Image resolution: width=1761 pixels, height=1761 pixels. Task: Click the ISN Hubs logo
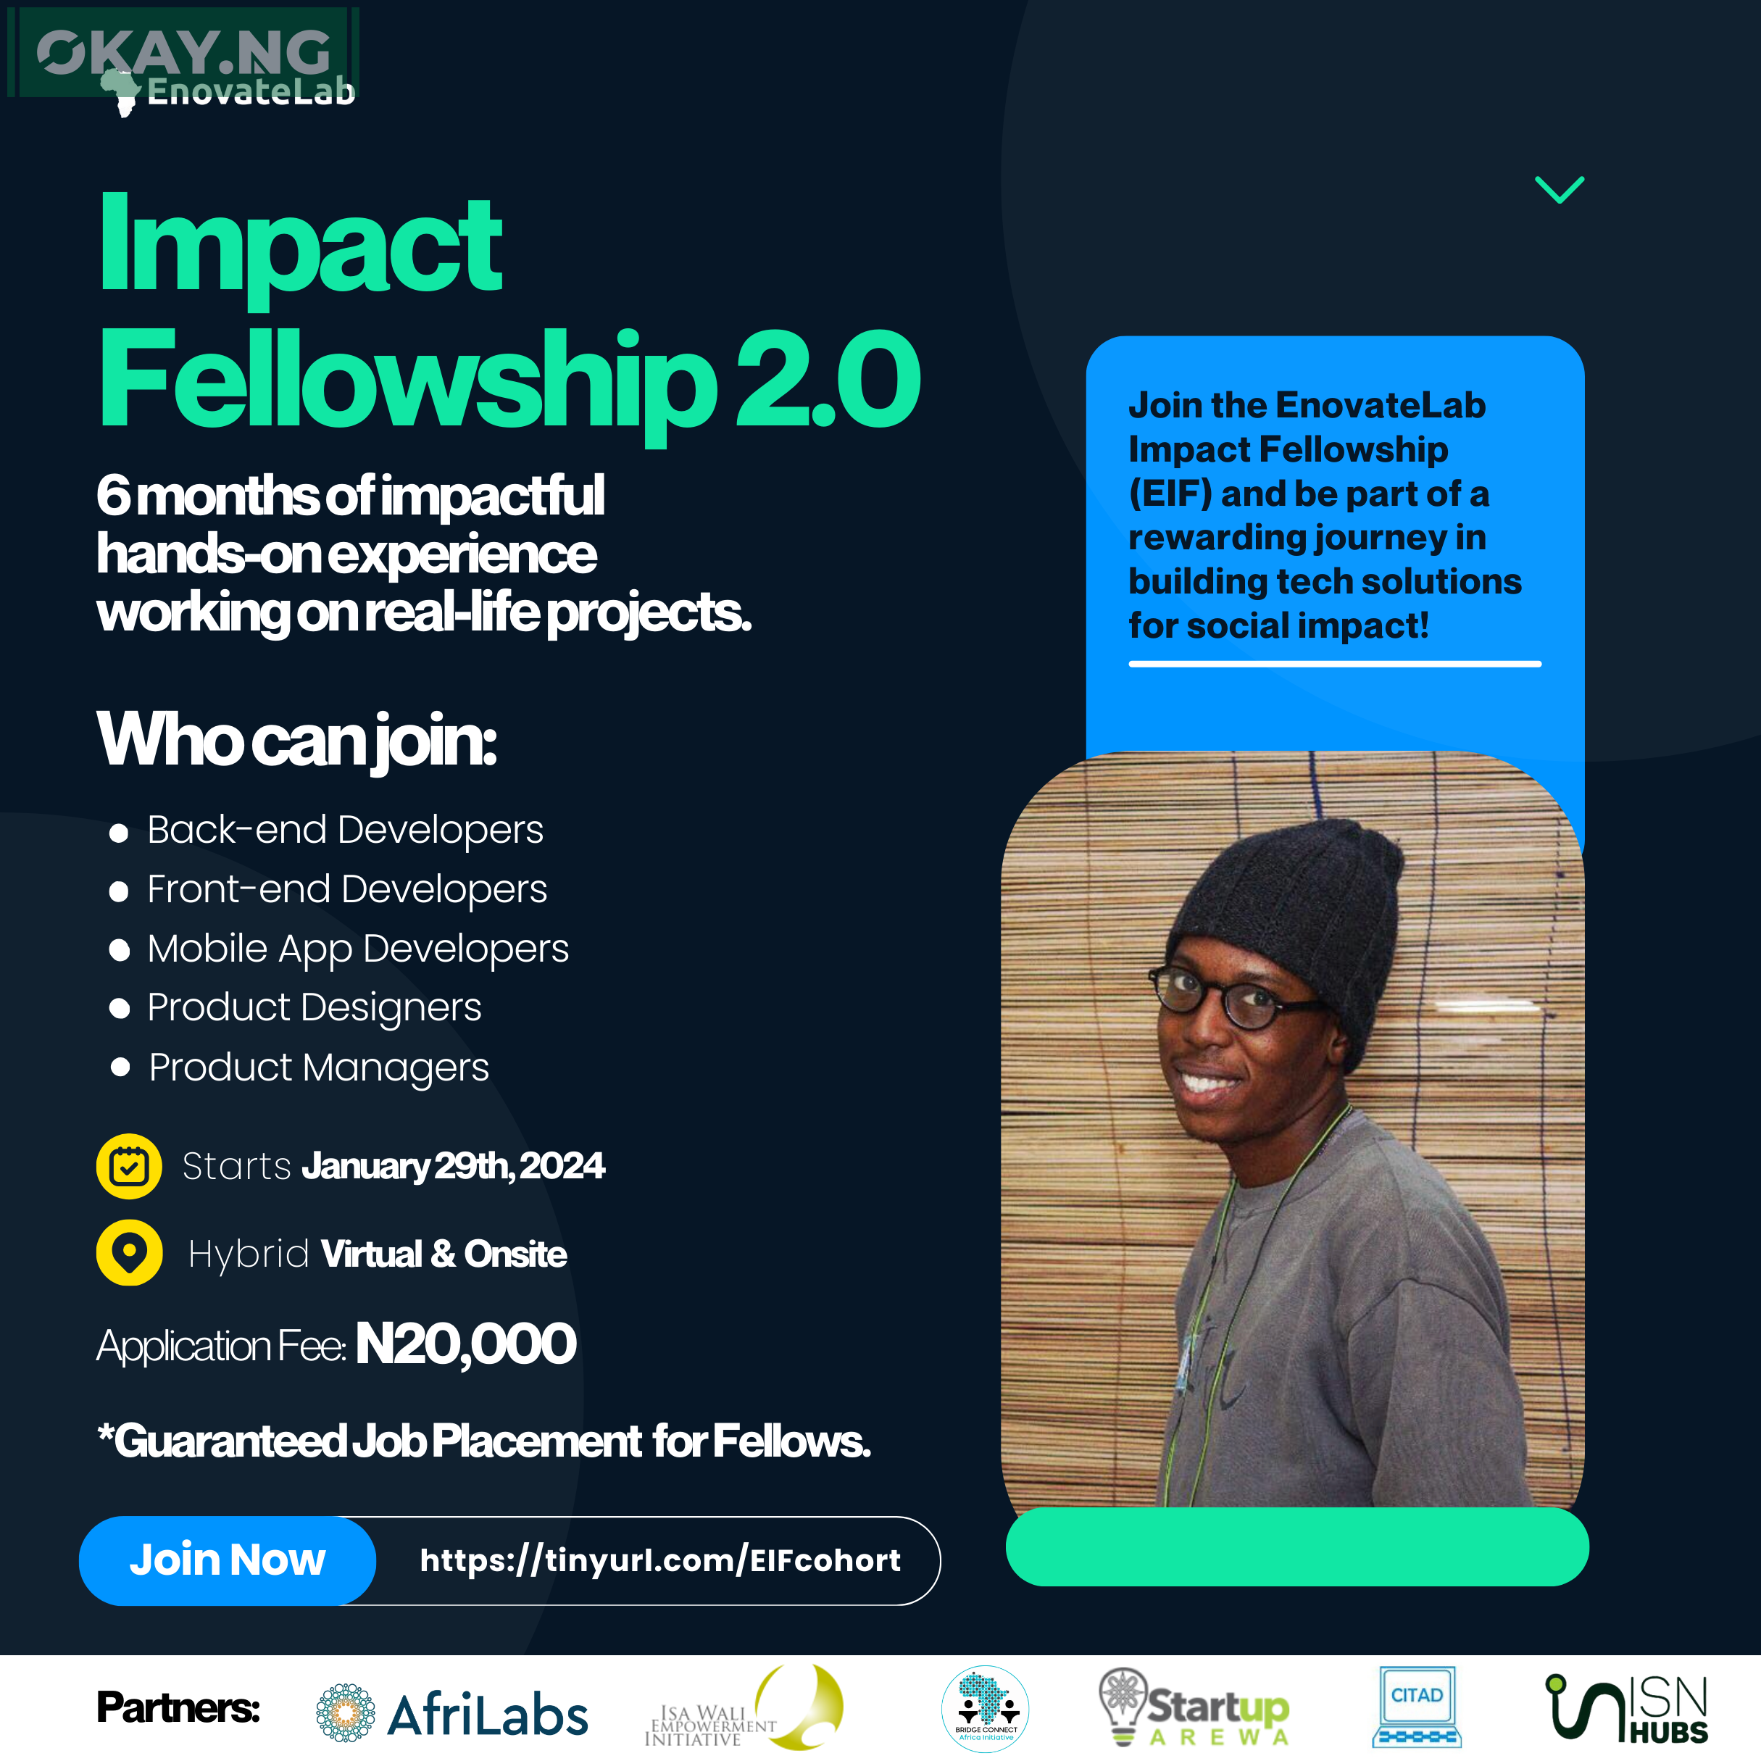[1626, 1709]
